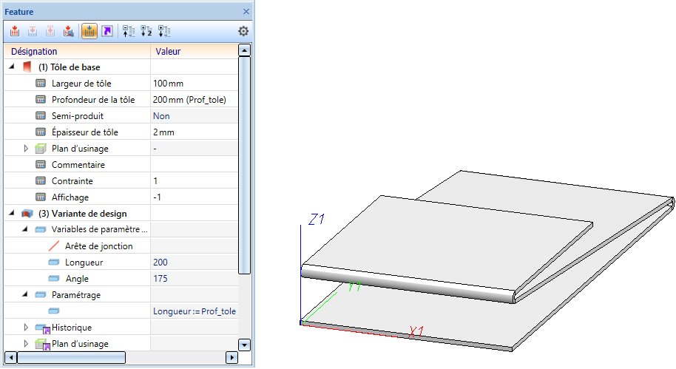
Task: Select the Longueur value 200
Action: click(160, 262)
